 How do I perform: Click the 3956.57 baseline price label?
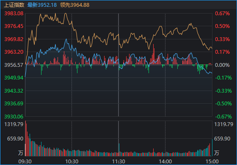(x=14, y=65)
